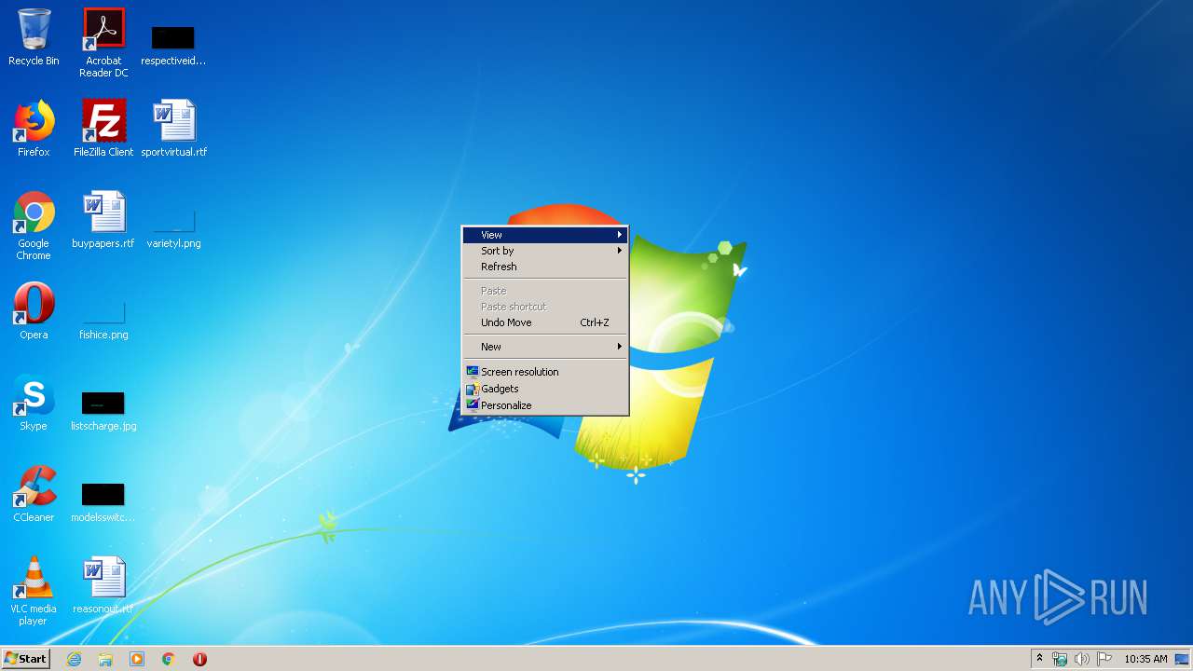Expand the New submenu arrow
1193x671 pixels.
619,347
